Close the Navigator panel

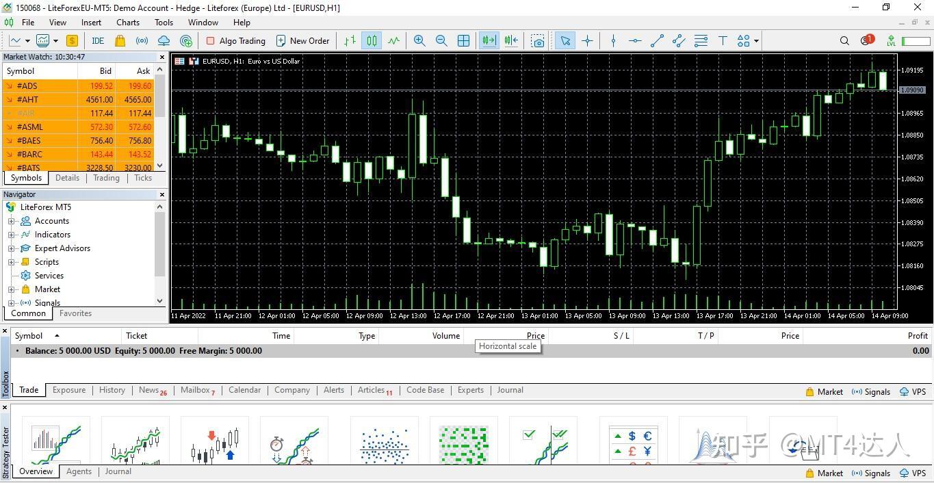162,195
